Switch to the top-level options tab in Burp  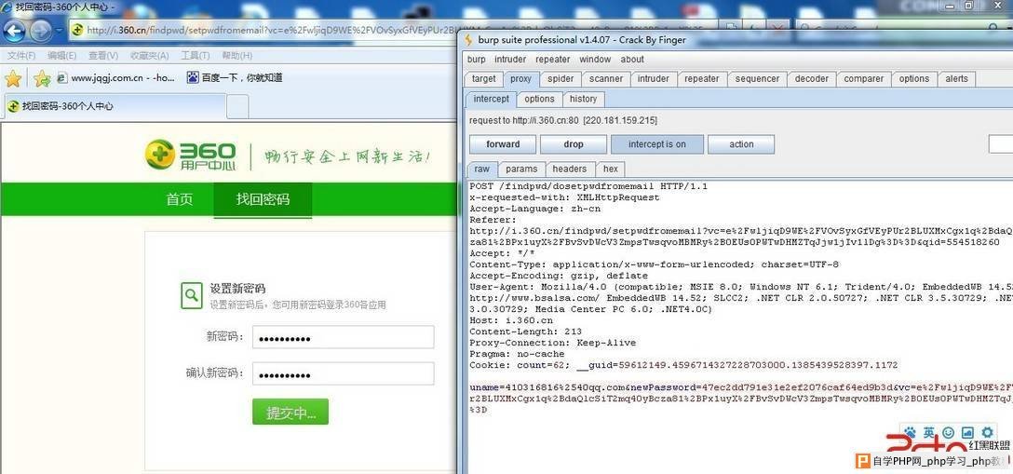coord(914,79)
